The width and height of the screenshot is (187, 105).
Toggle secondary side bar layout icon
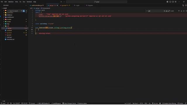[173, 2]
